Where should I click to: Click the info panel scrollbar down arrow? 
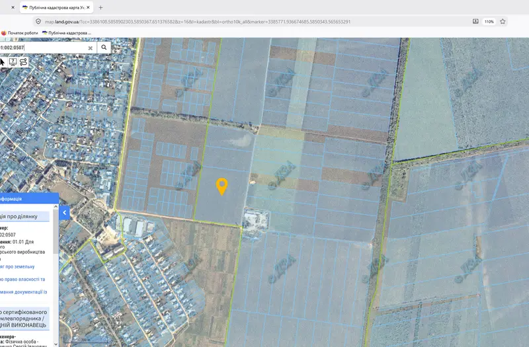point(56,344)
